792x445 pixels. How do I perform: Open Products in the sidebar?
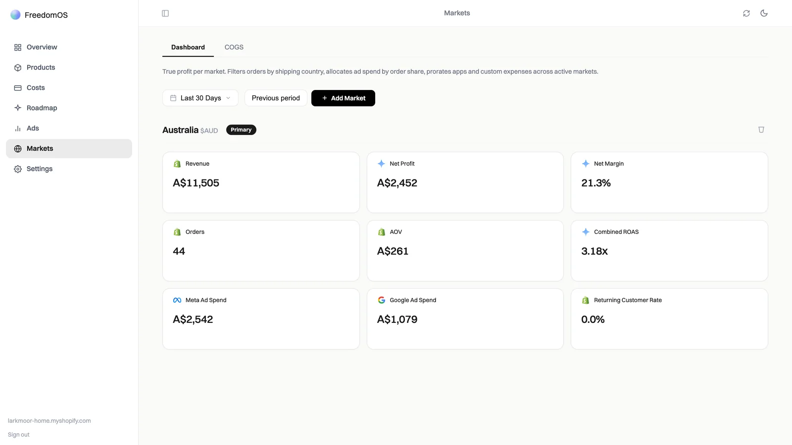pos(69,68)
